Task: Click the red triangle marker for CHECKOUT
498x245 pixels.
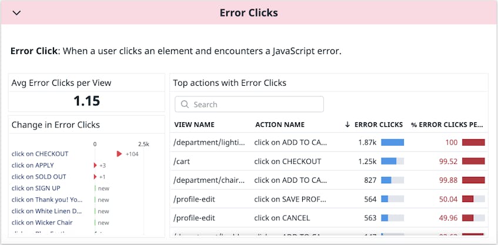Action: (x=119, y=154)
